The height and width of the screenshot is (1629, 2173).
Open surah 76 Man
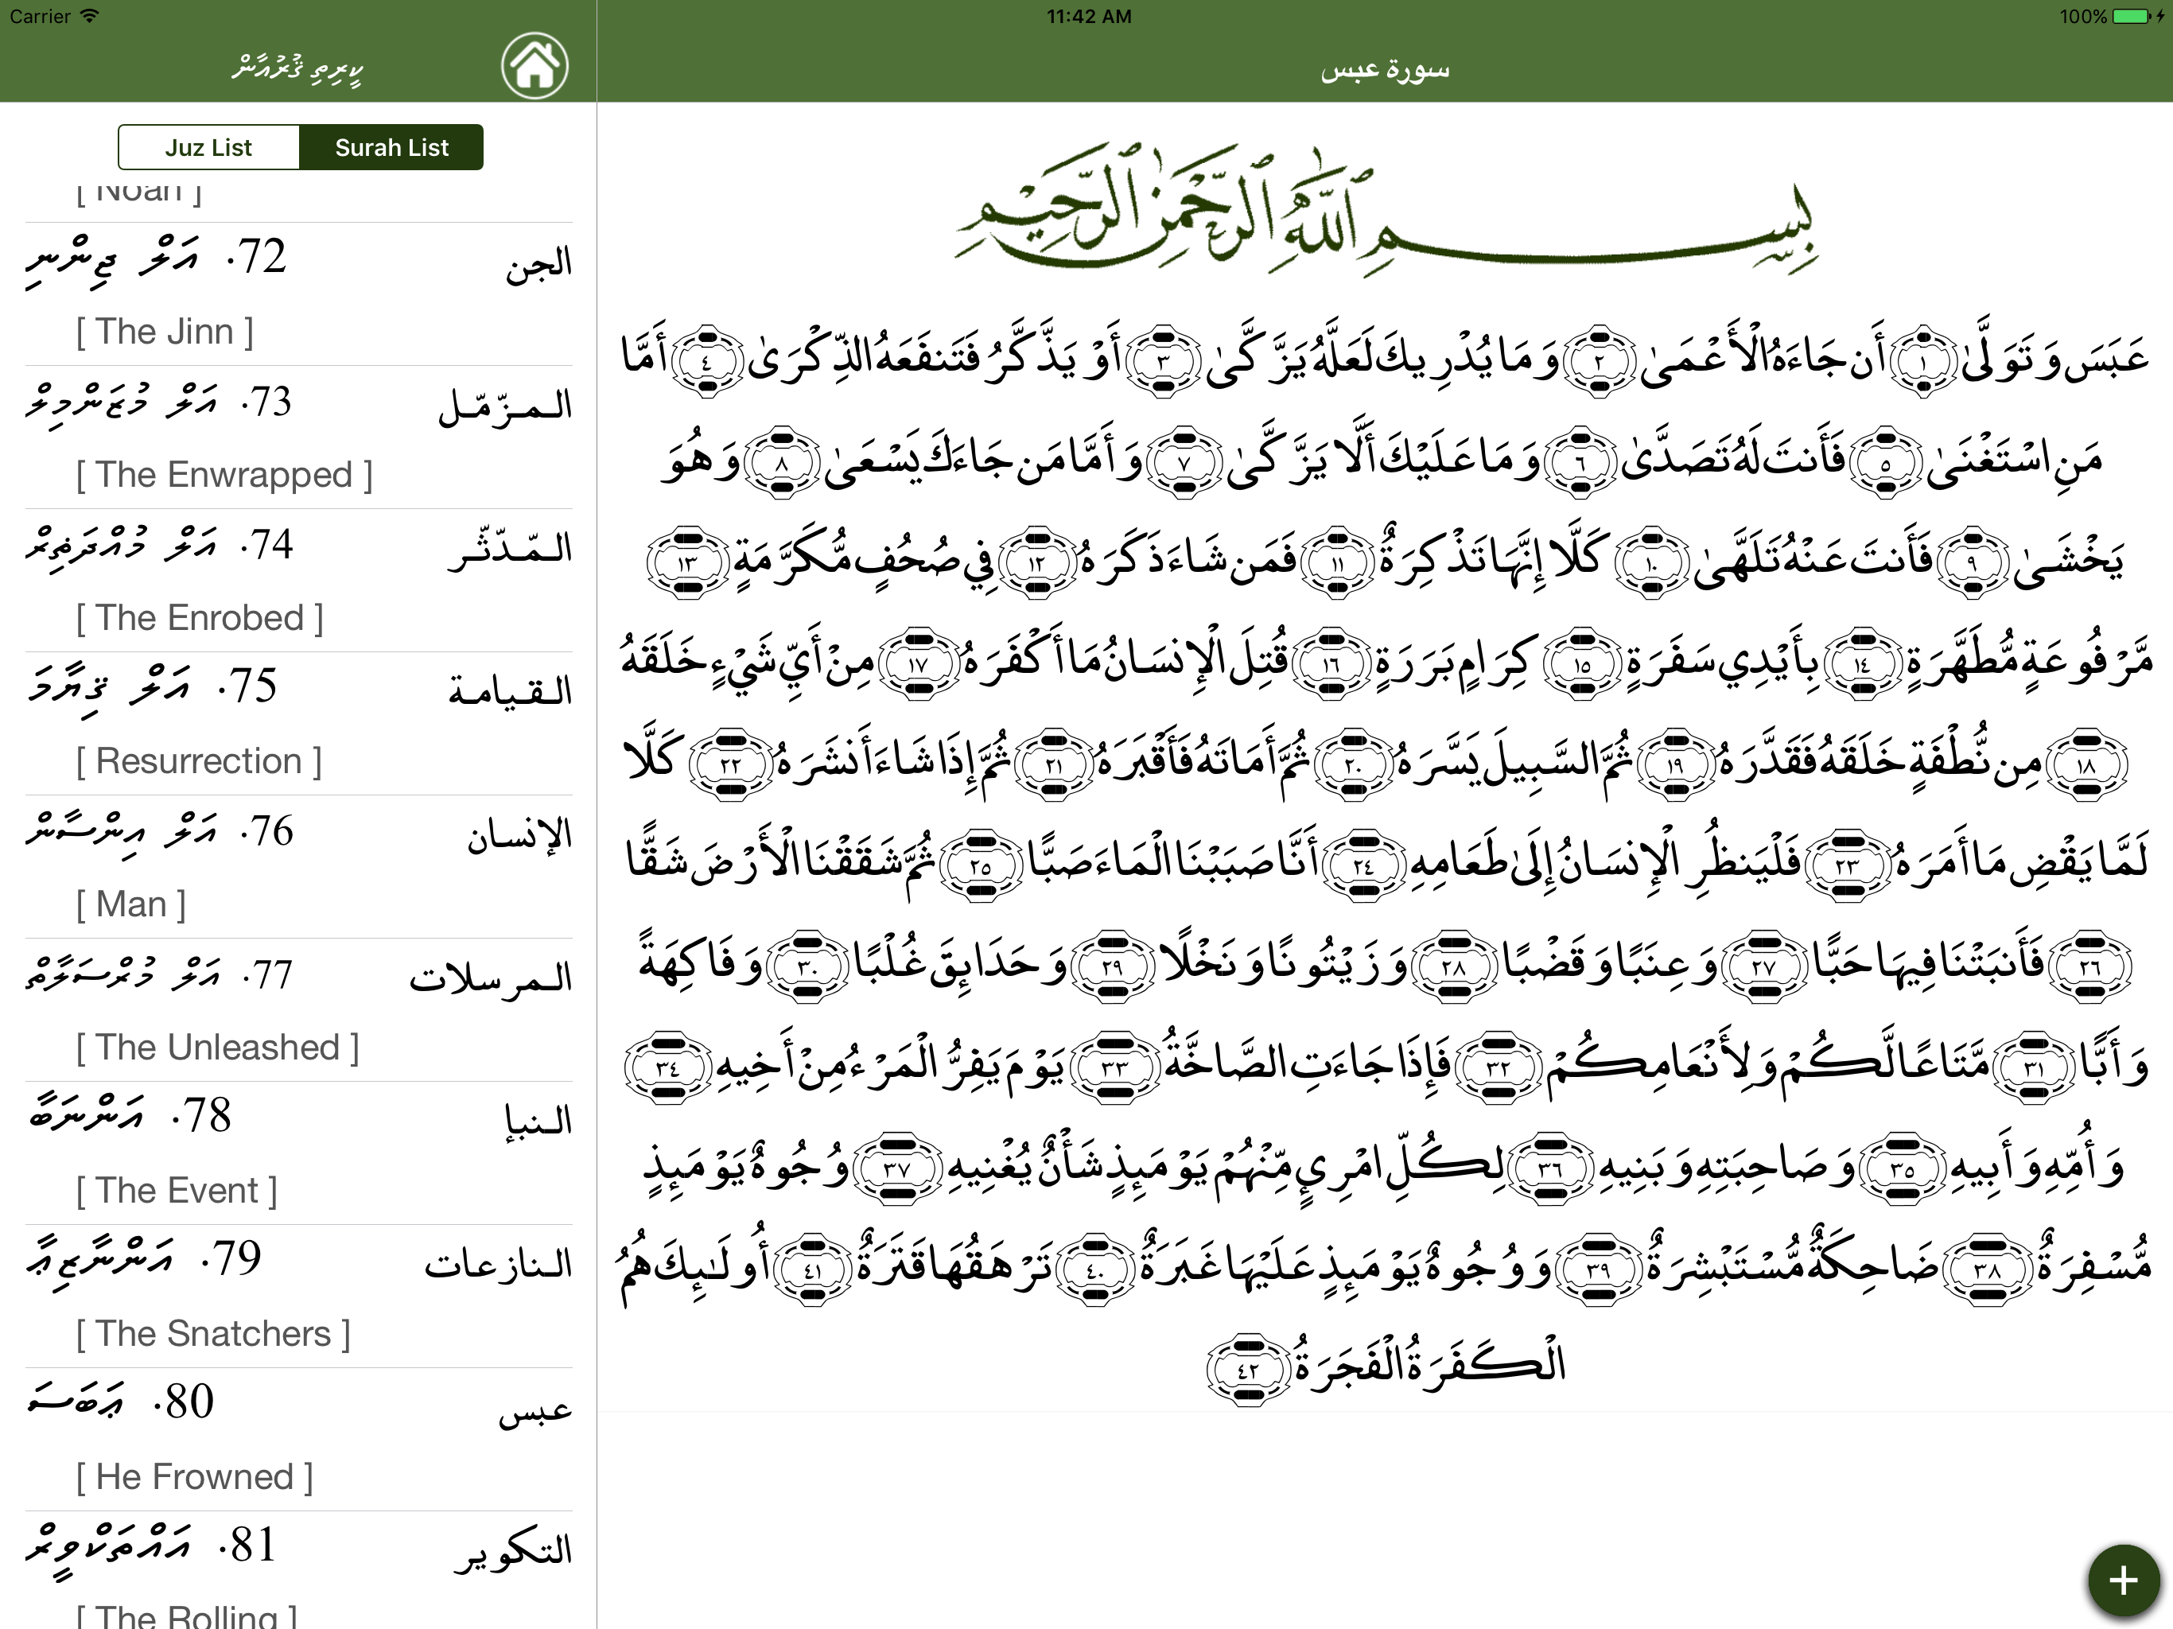(298, 866)
